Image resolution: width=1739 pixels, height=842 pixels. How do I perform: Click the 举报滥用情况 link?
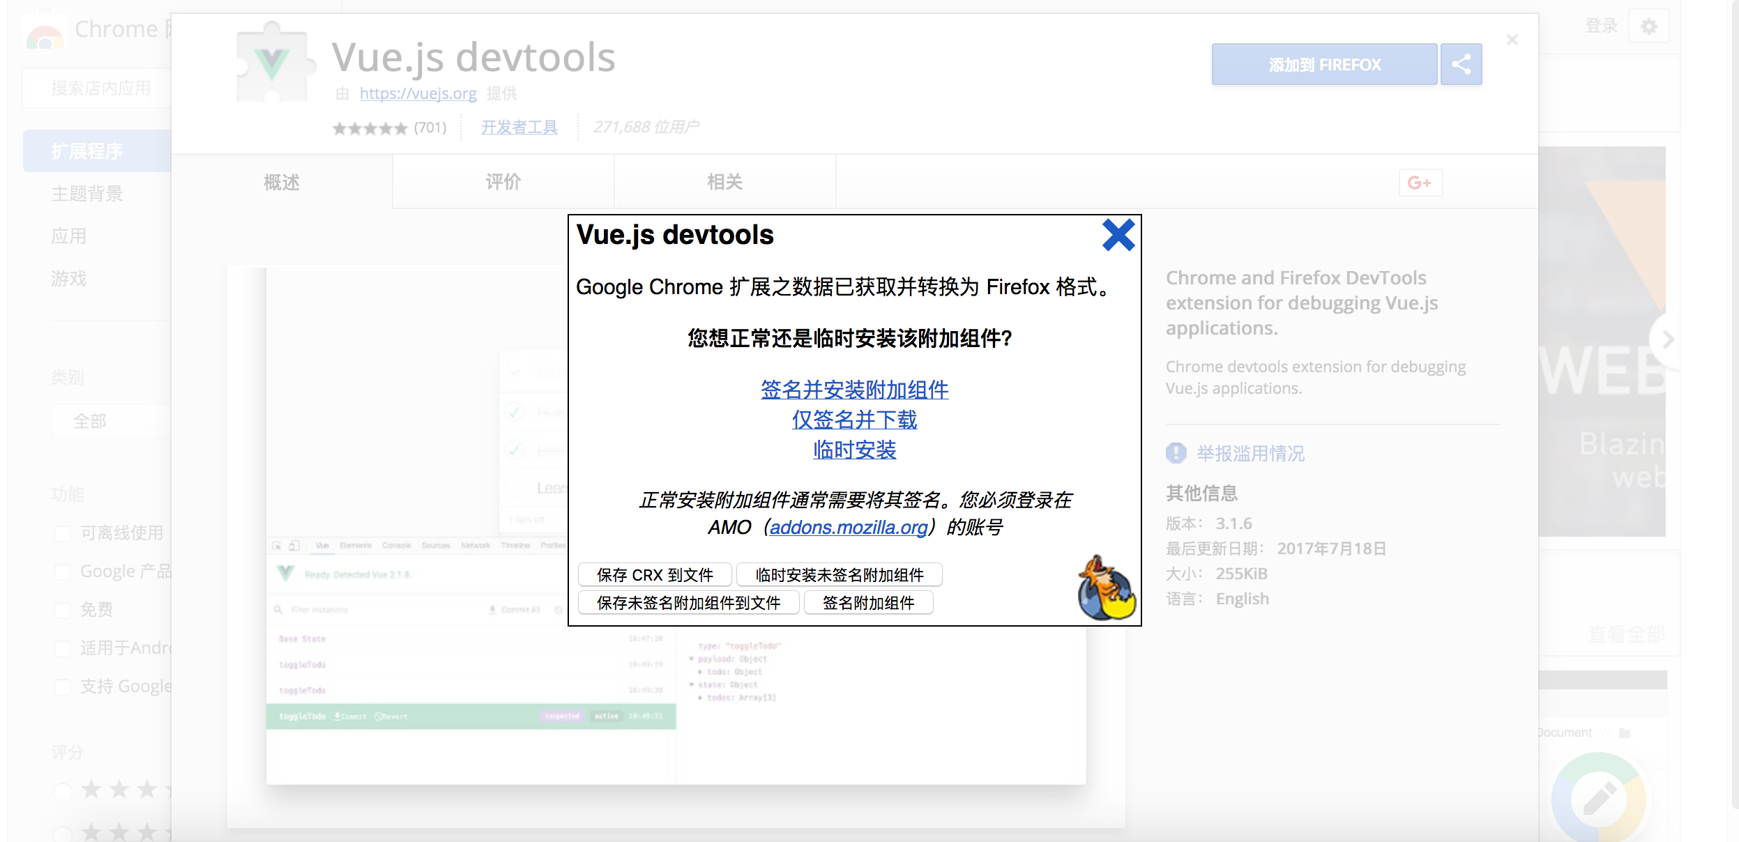1250,454
